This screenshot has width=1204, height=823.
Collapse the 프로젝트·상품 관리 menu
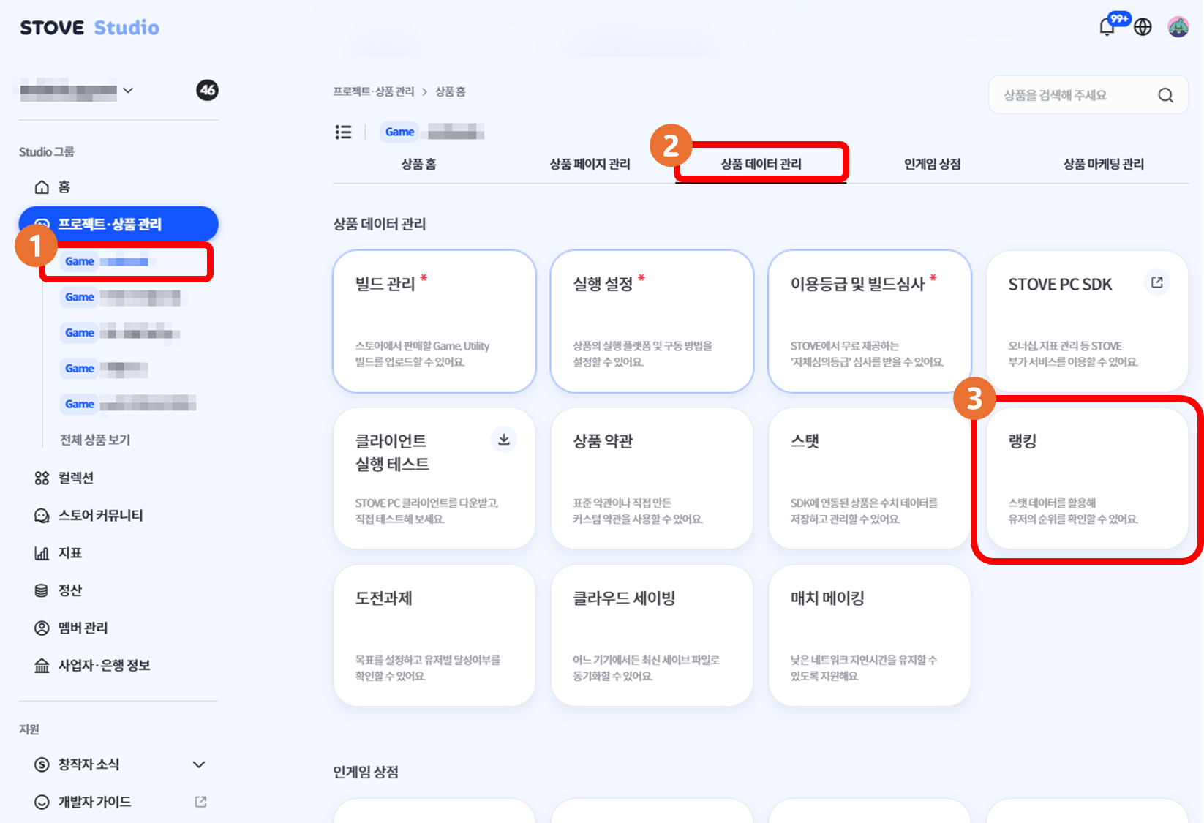118,224
